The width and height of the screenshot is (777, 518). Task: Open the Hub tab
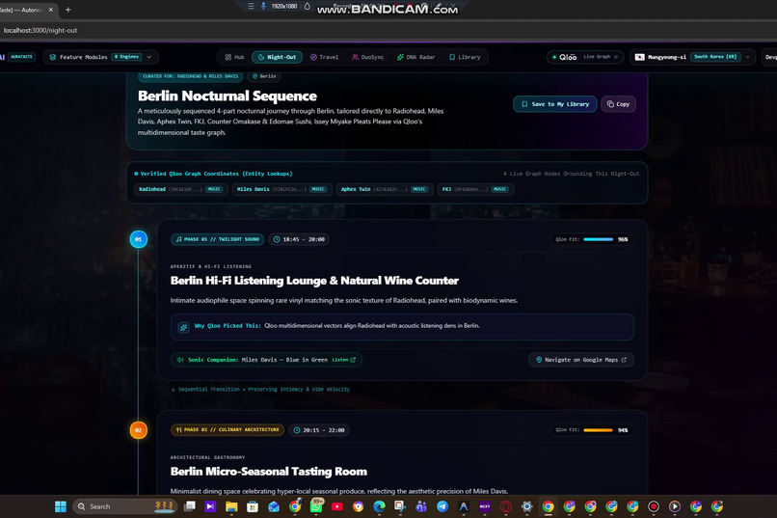[x=235, y=57]
